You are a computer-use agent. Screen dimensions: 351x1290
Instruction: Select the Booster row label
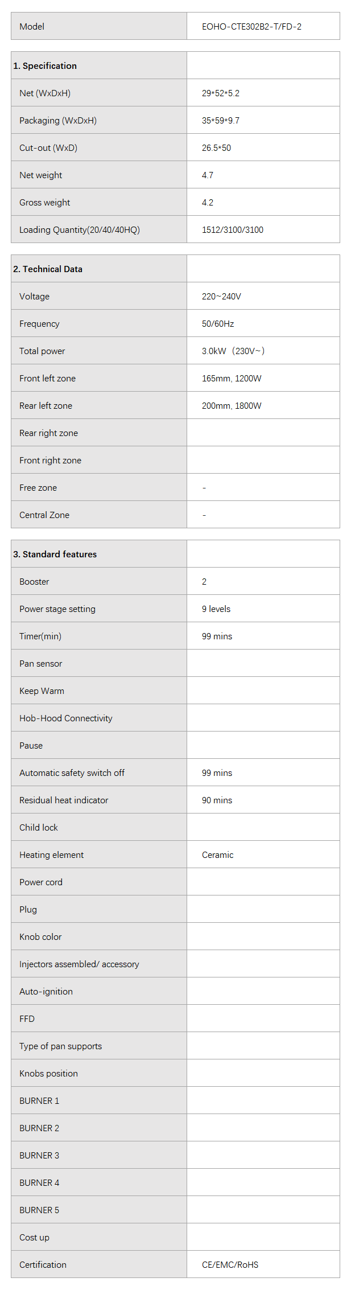click(x=34, y=582)
